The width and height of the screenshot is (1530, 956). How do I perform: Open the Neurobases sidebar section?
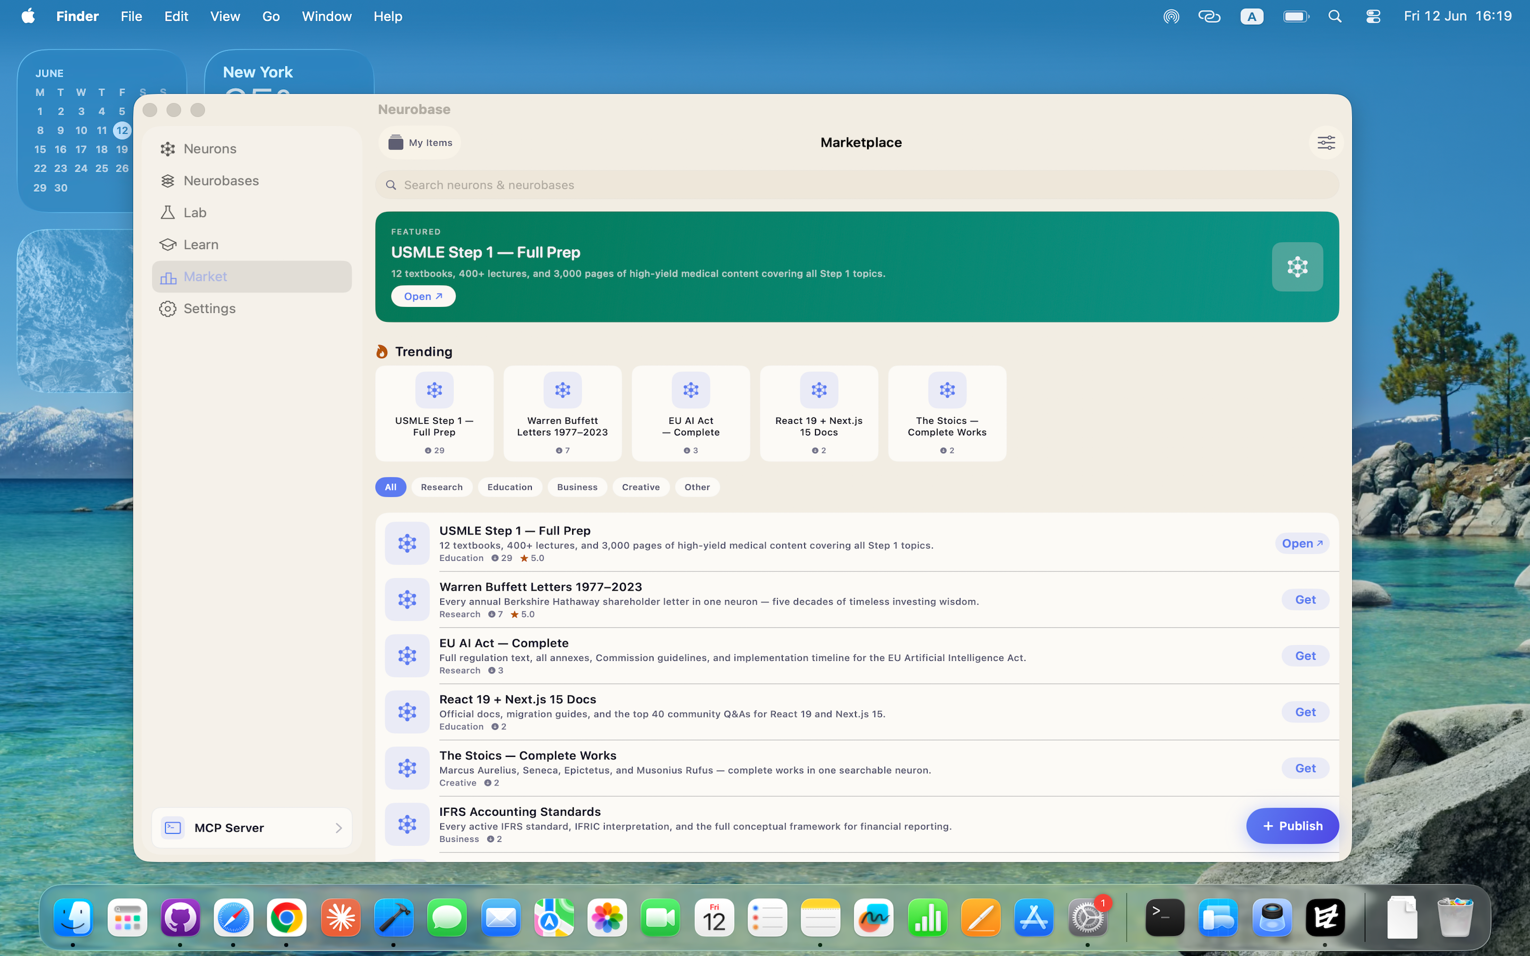[252, 181]
